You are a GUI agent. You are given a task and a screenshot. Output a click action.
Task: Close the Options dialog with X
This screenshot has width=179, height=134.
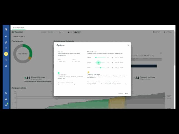(128, 45)
